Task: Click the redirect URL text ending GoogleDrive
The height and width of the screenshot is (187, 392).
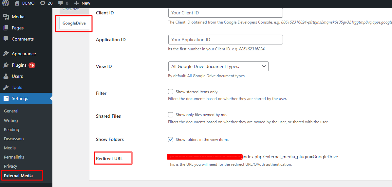Action: pos(290,157)
